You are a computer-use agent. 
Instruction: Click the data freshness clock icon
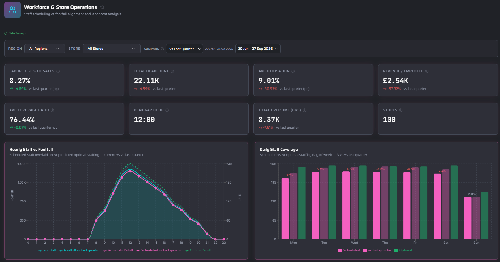6,33
